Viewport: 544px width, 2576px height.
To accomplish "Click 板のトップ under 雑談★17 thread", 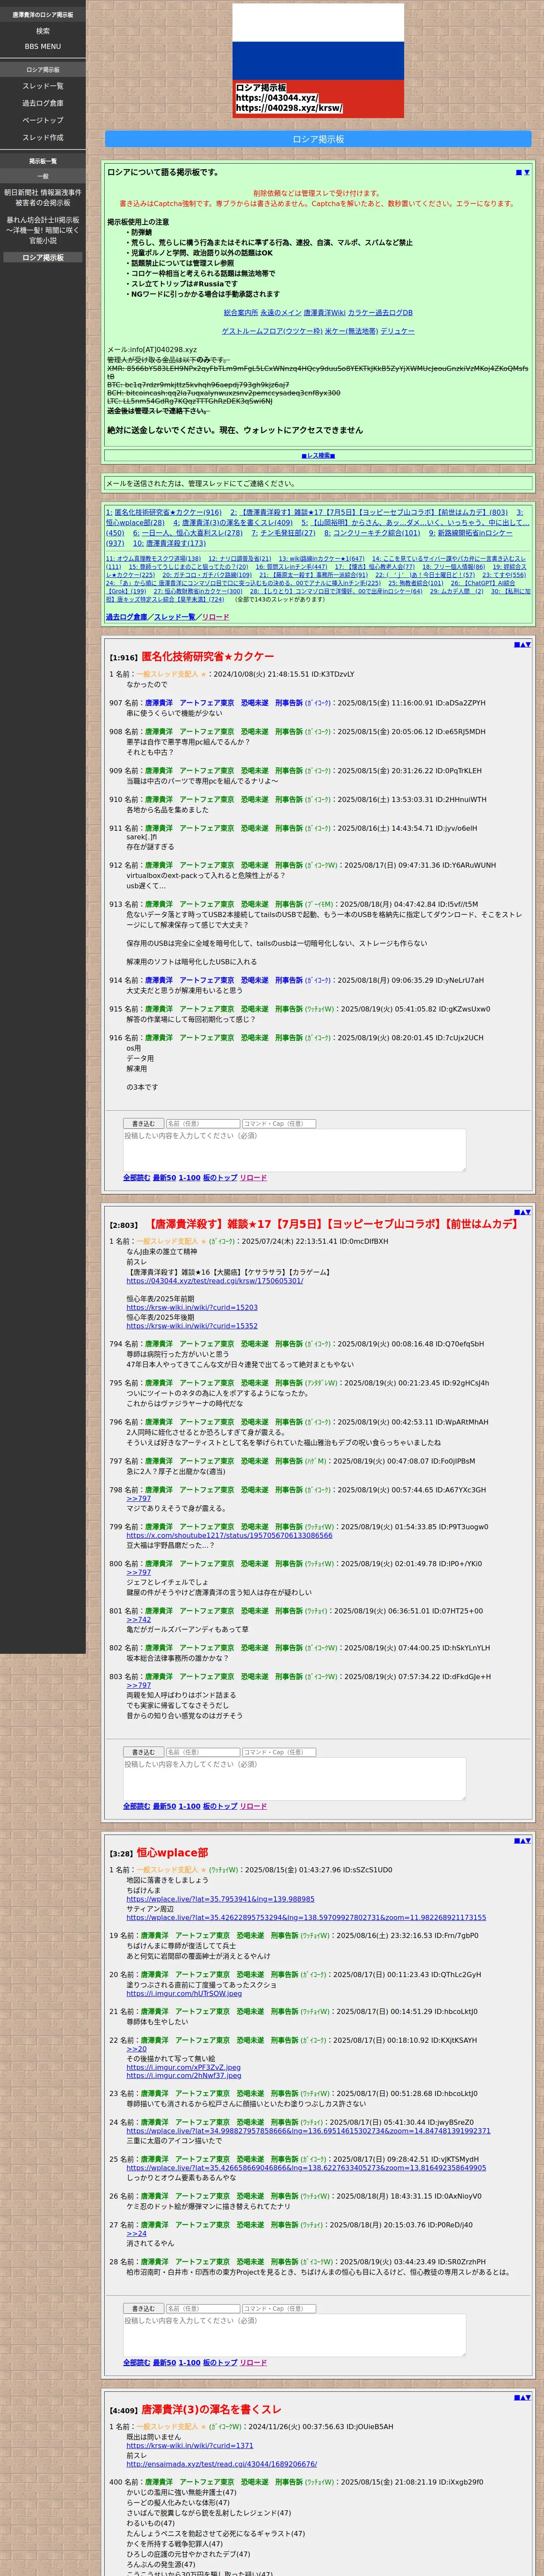I will click(x=220, y=1806).
